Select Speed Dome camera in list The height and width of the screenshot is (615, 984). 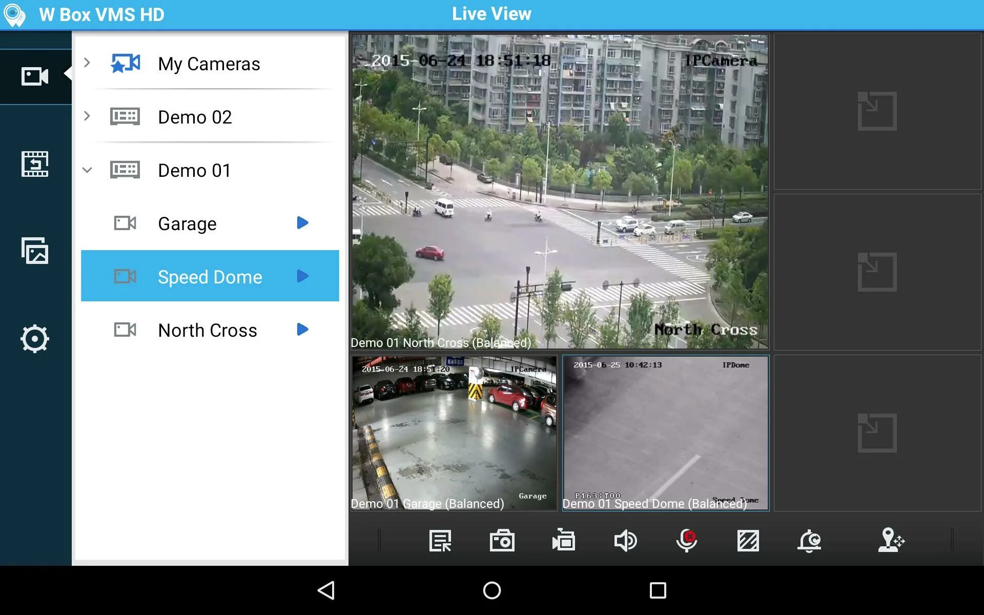[x=209, y=277]
